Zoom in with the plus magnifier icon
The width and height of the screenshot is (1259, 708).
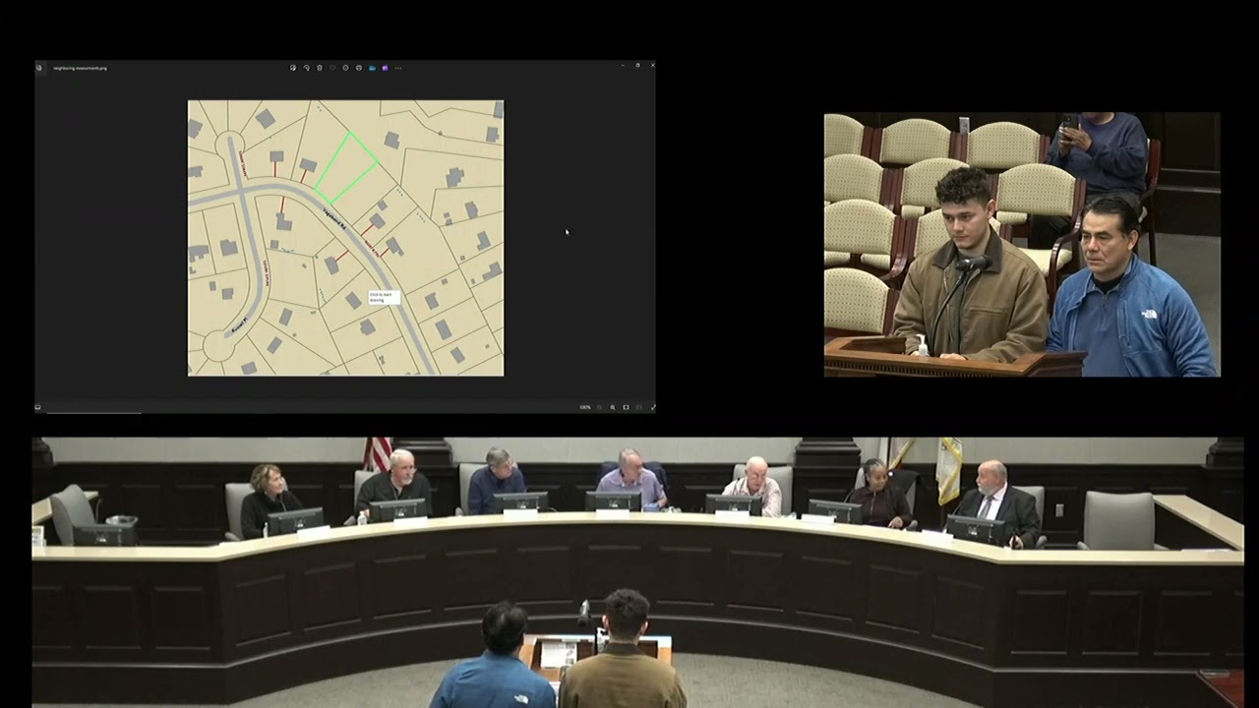click(613, 407)
